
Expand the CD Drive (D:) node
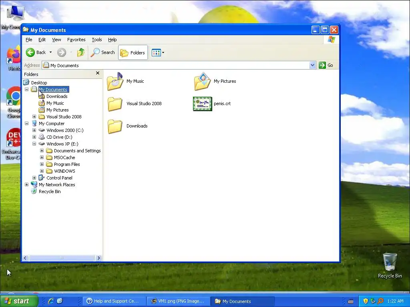tap(34, 137)
